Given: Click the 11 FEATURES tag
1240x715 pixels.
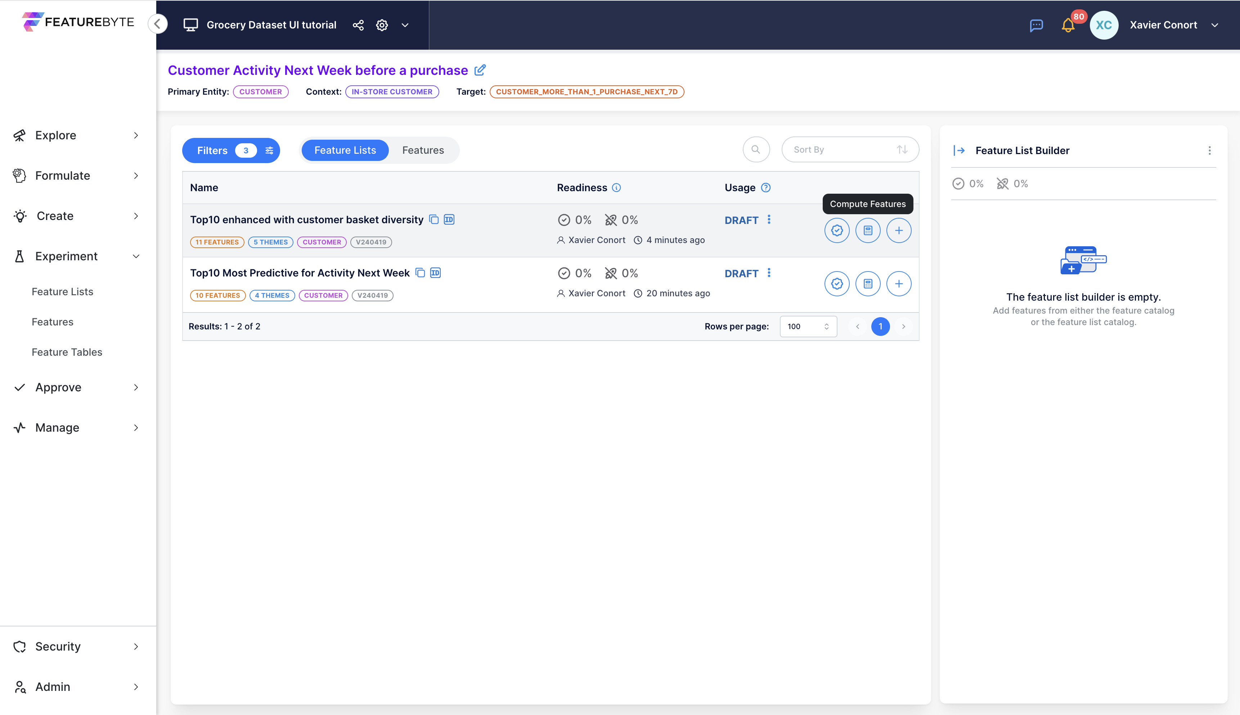Looking at the screenshot, I should [217, 242].
